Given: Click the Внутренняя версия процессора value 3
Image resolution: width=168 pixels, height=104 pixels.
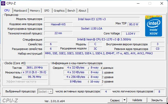Looking at the screenshot, I should click(158, 44).
